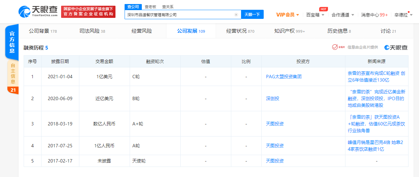This screenshot has height=177, width=419.
Task: Open 天图投资 link in the A轮 row
Action: pyautogui.click(x=275, y=146)
